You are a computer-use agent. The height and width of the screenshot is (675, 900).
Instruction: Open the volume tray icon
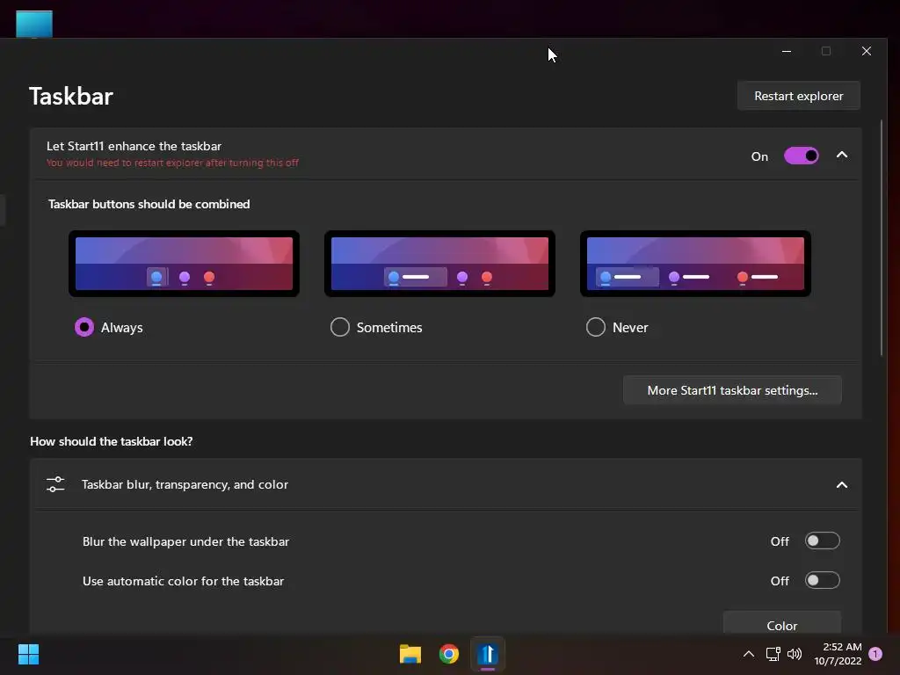pyautogui.click(x=795, y=654)
